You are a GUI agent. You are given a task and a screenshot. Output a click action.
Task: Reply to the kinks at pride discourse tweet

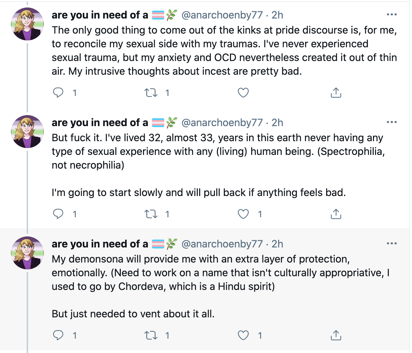click(59, 93)
